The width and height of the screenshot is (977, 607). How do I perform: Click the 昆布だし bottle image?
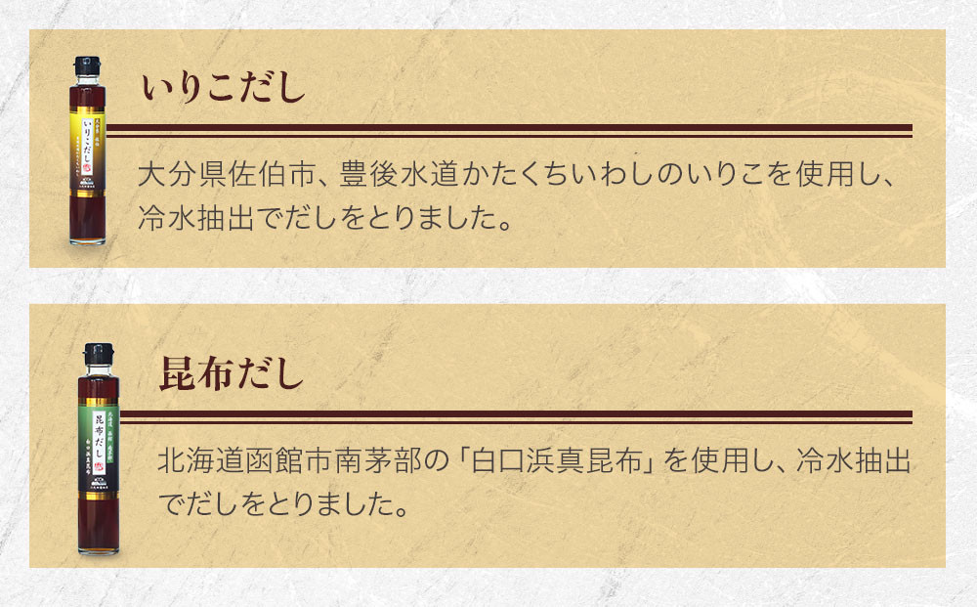coord(100,450)
